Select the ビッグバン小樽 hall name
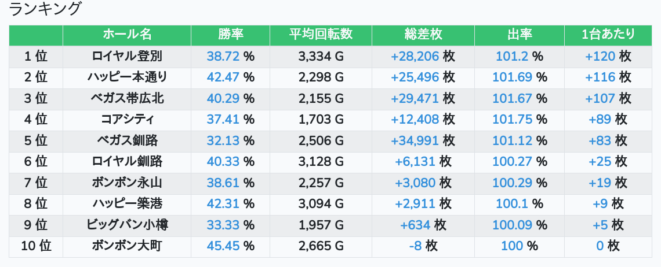The image size is (661, 267). (x=127, y=225)
